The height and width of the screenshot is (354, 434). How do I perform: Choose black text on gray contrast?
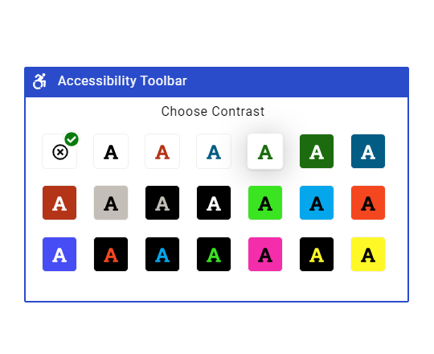tap(111, 203)
